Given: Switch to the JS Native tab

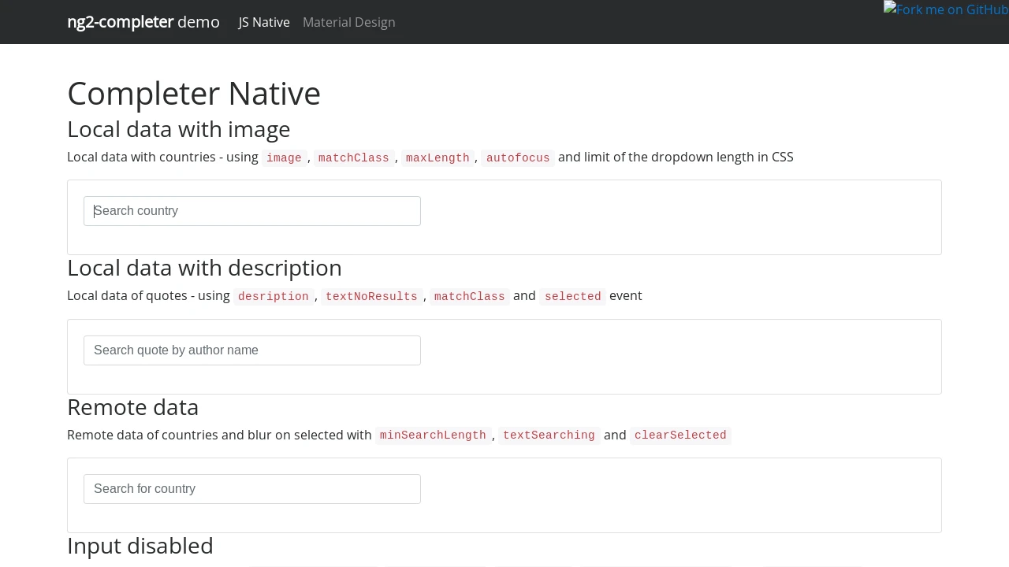Looking at the screenshot, I should point(264,22).
